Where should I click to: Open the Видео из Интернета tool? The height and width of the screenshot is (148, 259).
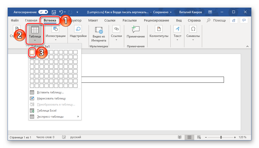pos(99,34)
